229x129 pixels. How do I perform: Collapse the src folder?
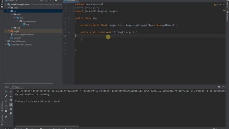[8, 11]
